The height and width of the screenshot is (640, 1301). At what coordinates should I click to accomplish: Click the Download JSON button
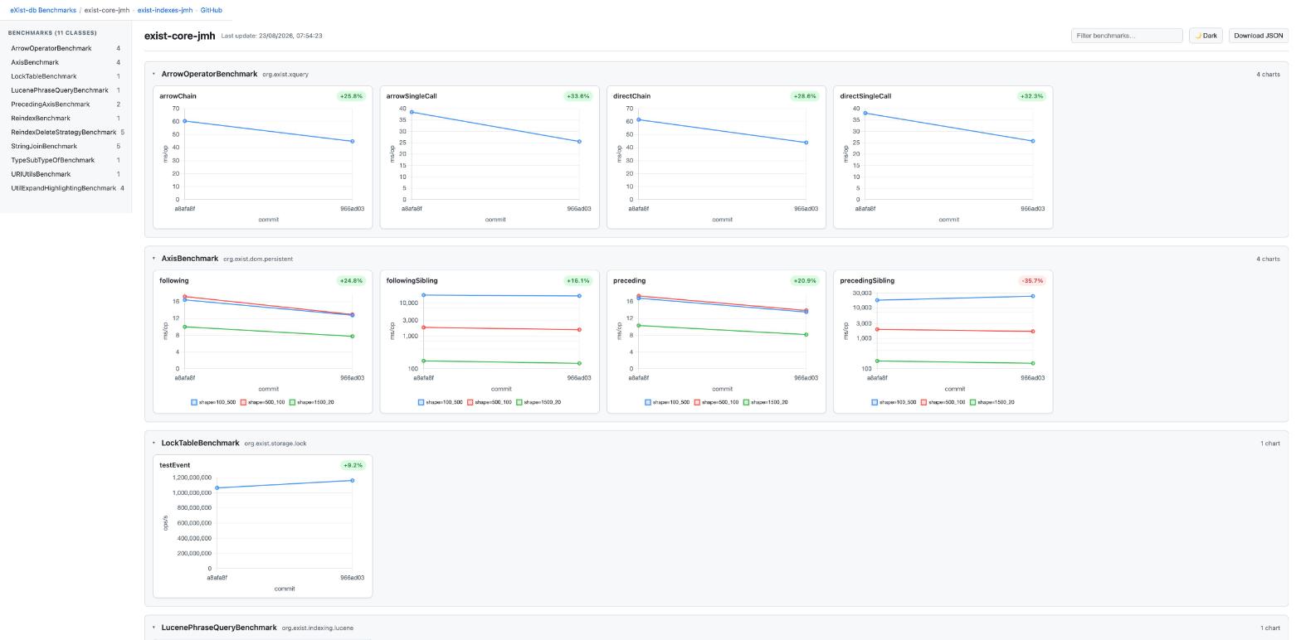coord(1259,36)
